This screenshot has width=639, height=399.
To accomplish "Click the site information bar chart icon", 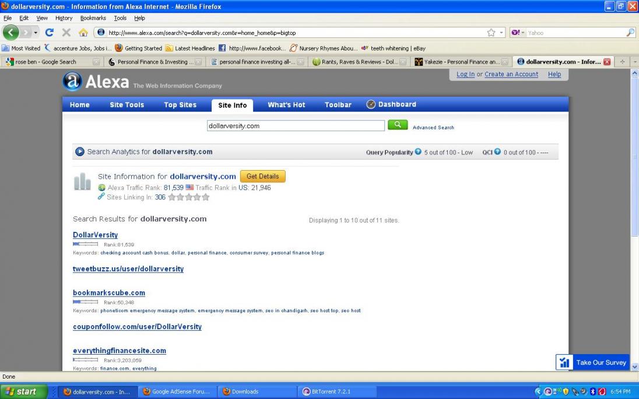I will (x=82, y=182).
